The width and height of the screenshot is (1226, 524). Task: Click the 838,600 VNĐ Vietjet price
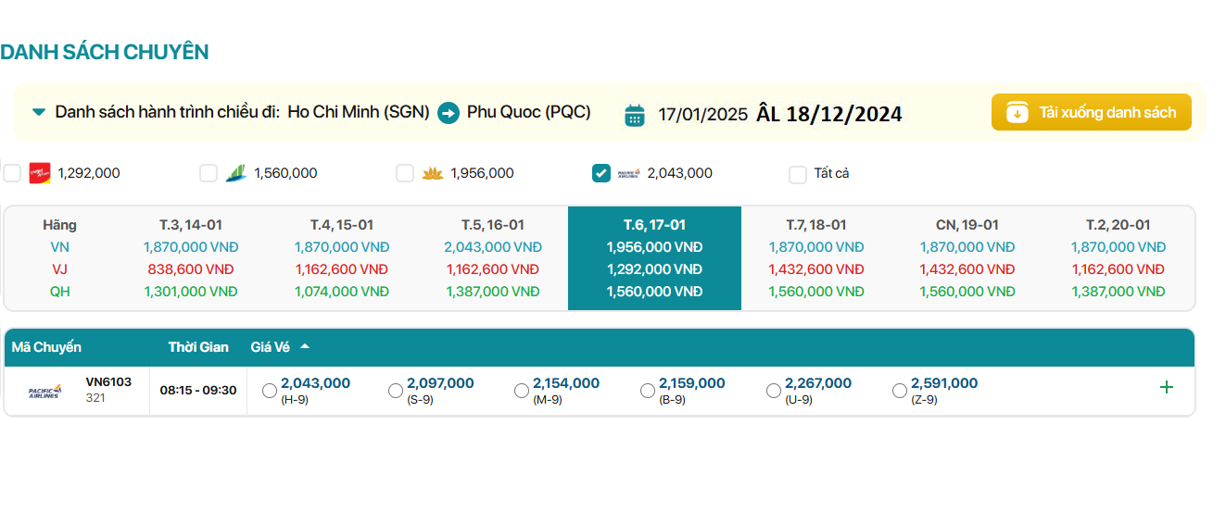pyautogui.click(x=190, y=269)
